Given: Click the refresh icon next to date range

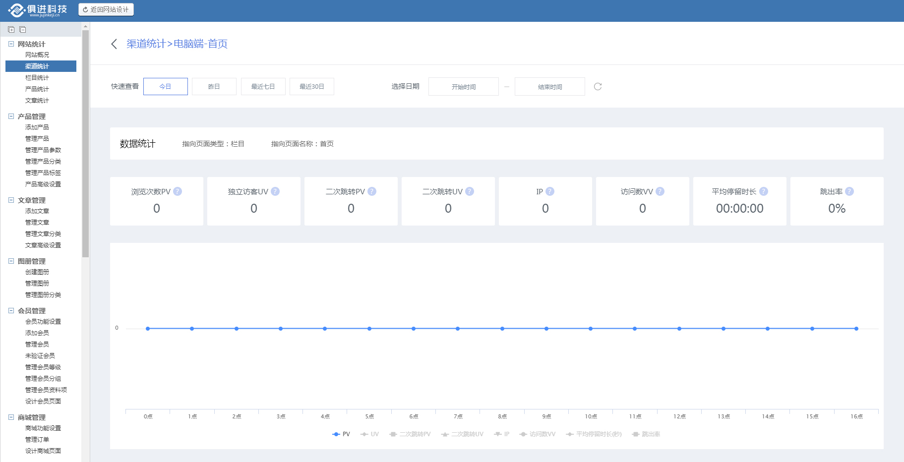Looking at the screenshot, I should point(598,87).
